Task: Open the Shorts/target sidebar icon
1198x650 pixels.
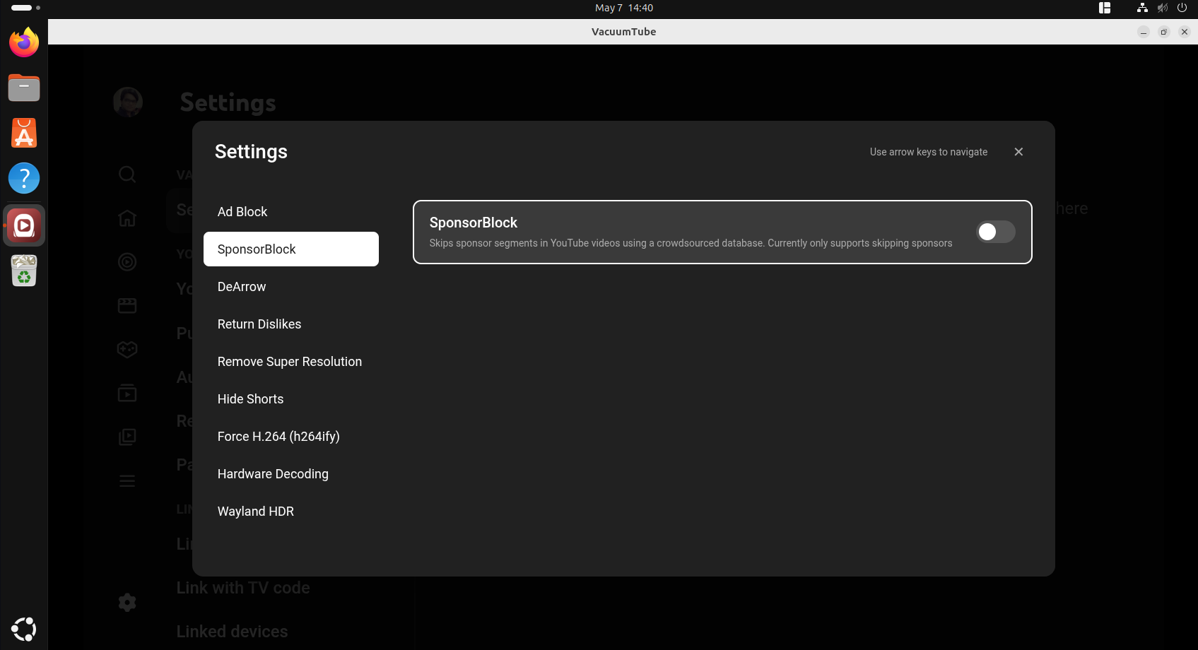Action: point(127,262)
